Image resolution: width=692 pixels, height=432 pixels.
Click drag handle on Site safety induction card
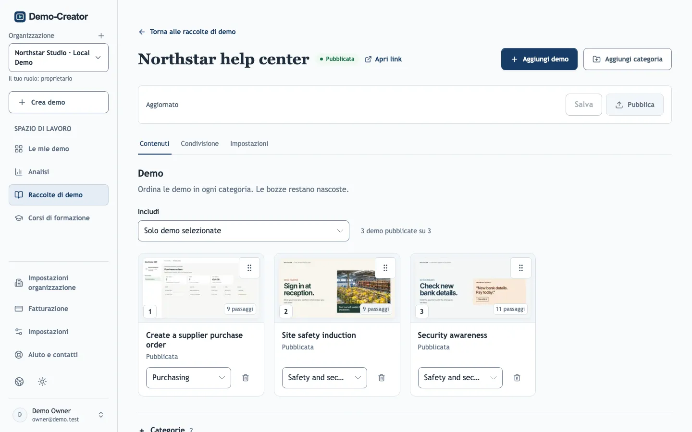[x=385, y=268]
